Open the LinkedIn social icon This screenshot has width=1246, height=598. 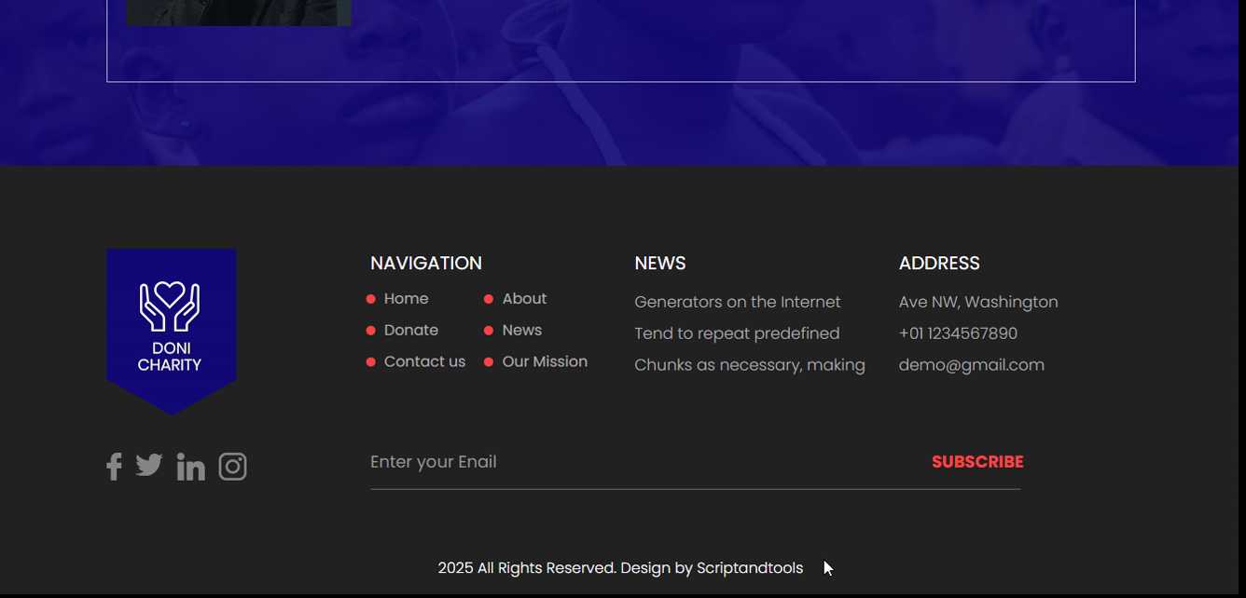click(190, 467)
